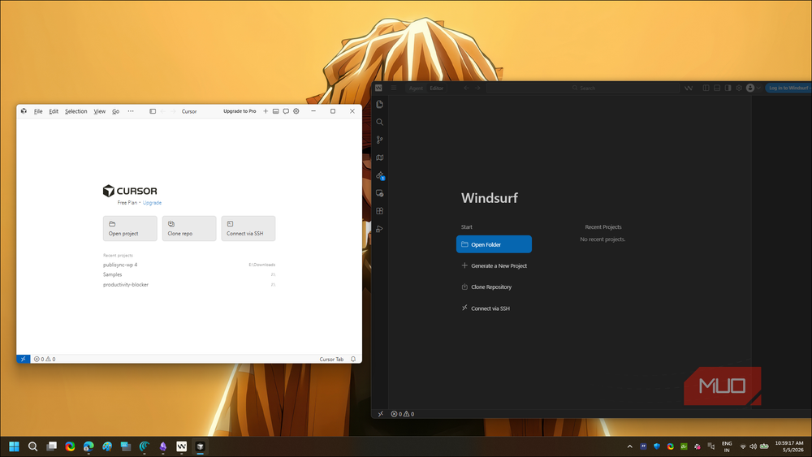The height and width of the screenshot is (457, 812).
Task: Open recent project Samples in Cursor
Action: (189, 274)
